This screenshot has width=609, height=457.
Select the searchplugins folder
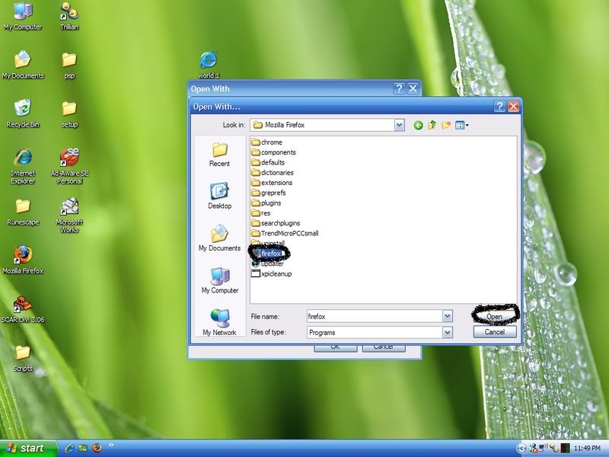point(279,223)
